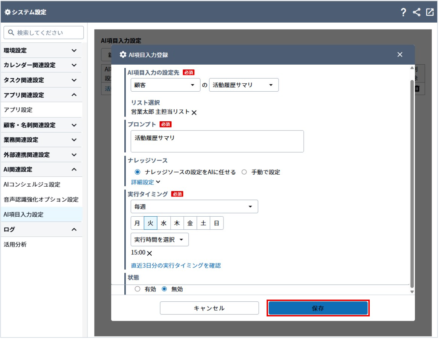Open the 毎週 timing dropdown
Image resolution: width=439 pixels, height=339 pixels.
tap(194, 207)
